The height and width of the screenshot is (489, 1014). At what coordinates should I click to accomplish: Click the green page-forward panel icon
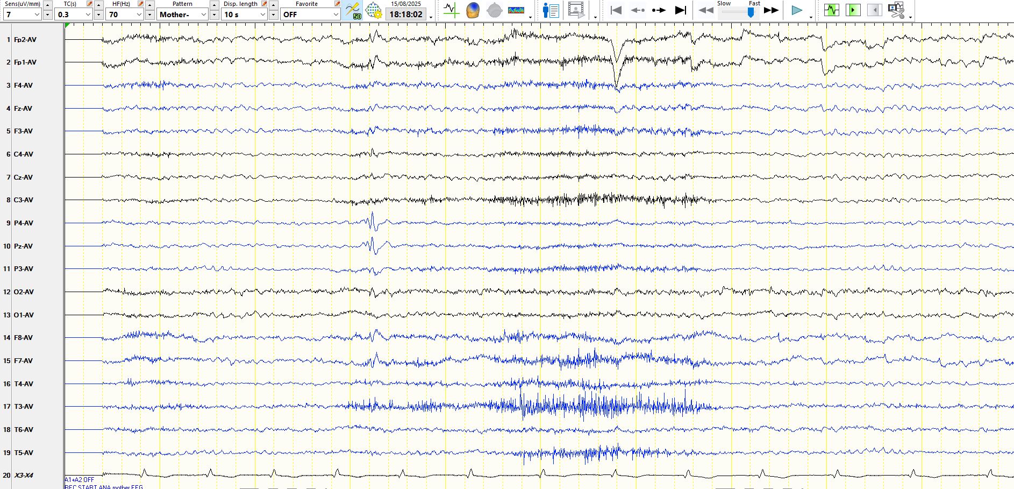(853, 10)
